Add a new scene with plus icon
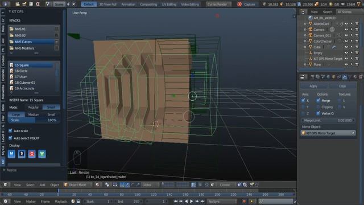Image resolution: width=364 pixels, height=205 pixels. tap(68, 4)
